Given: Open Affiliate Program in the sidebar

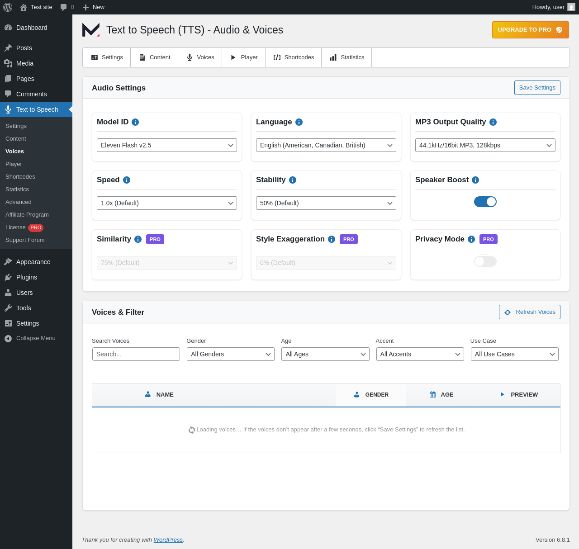Looking at the screenshot, I should (36, 215).
